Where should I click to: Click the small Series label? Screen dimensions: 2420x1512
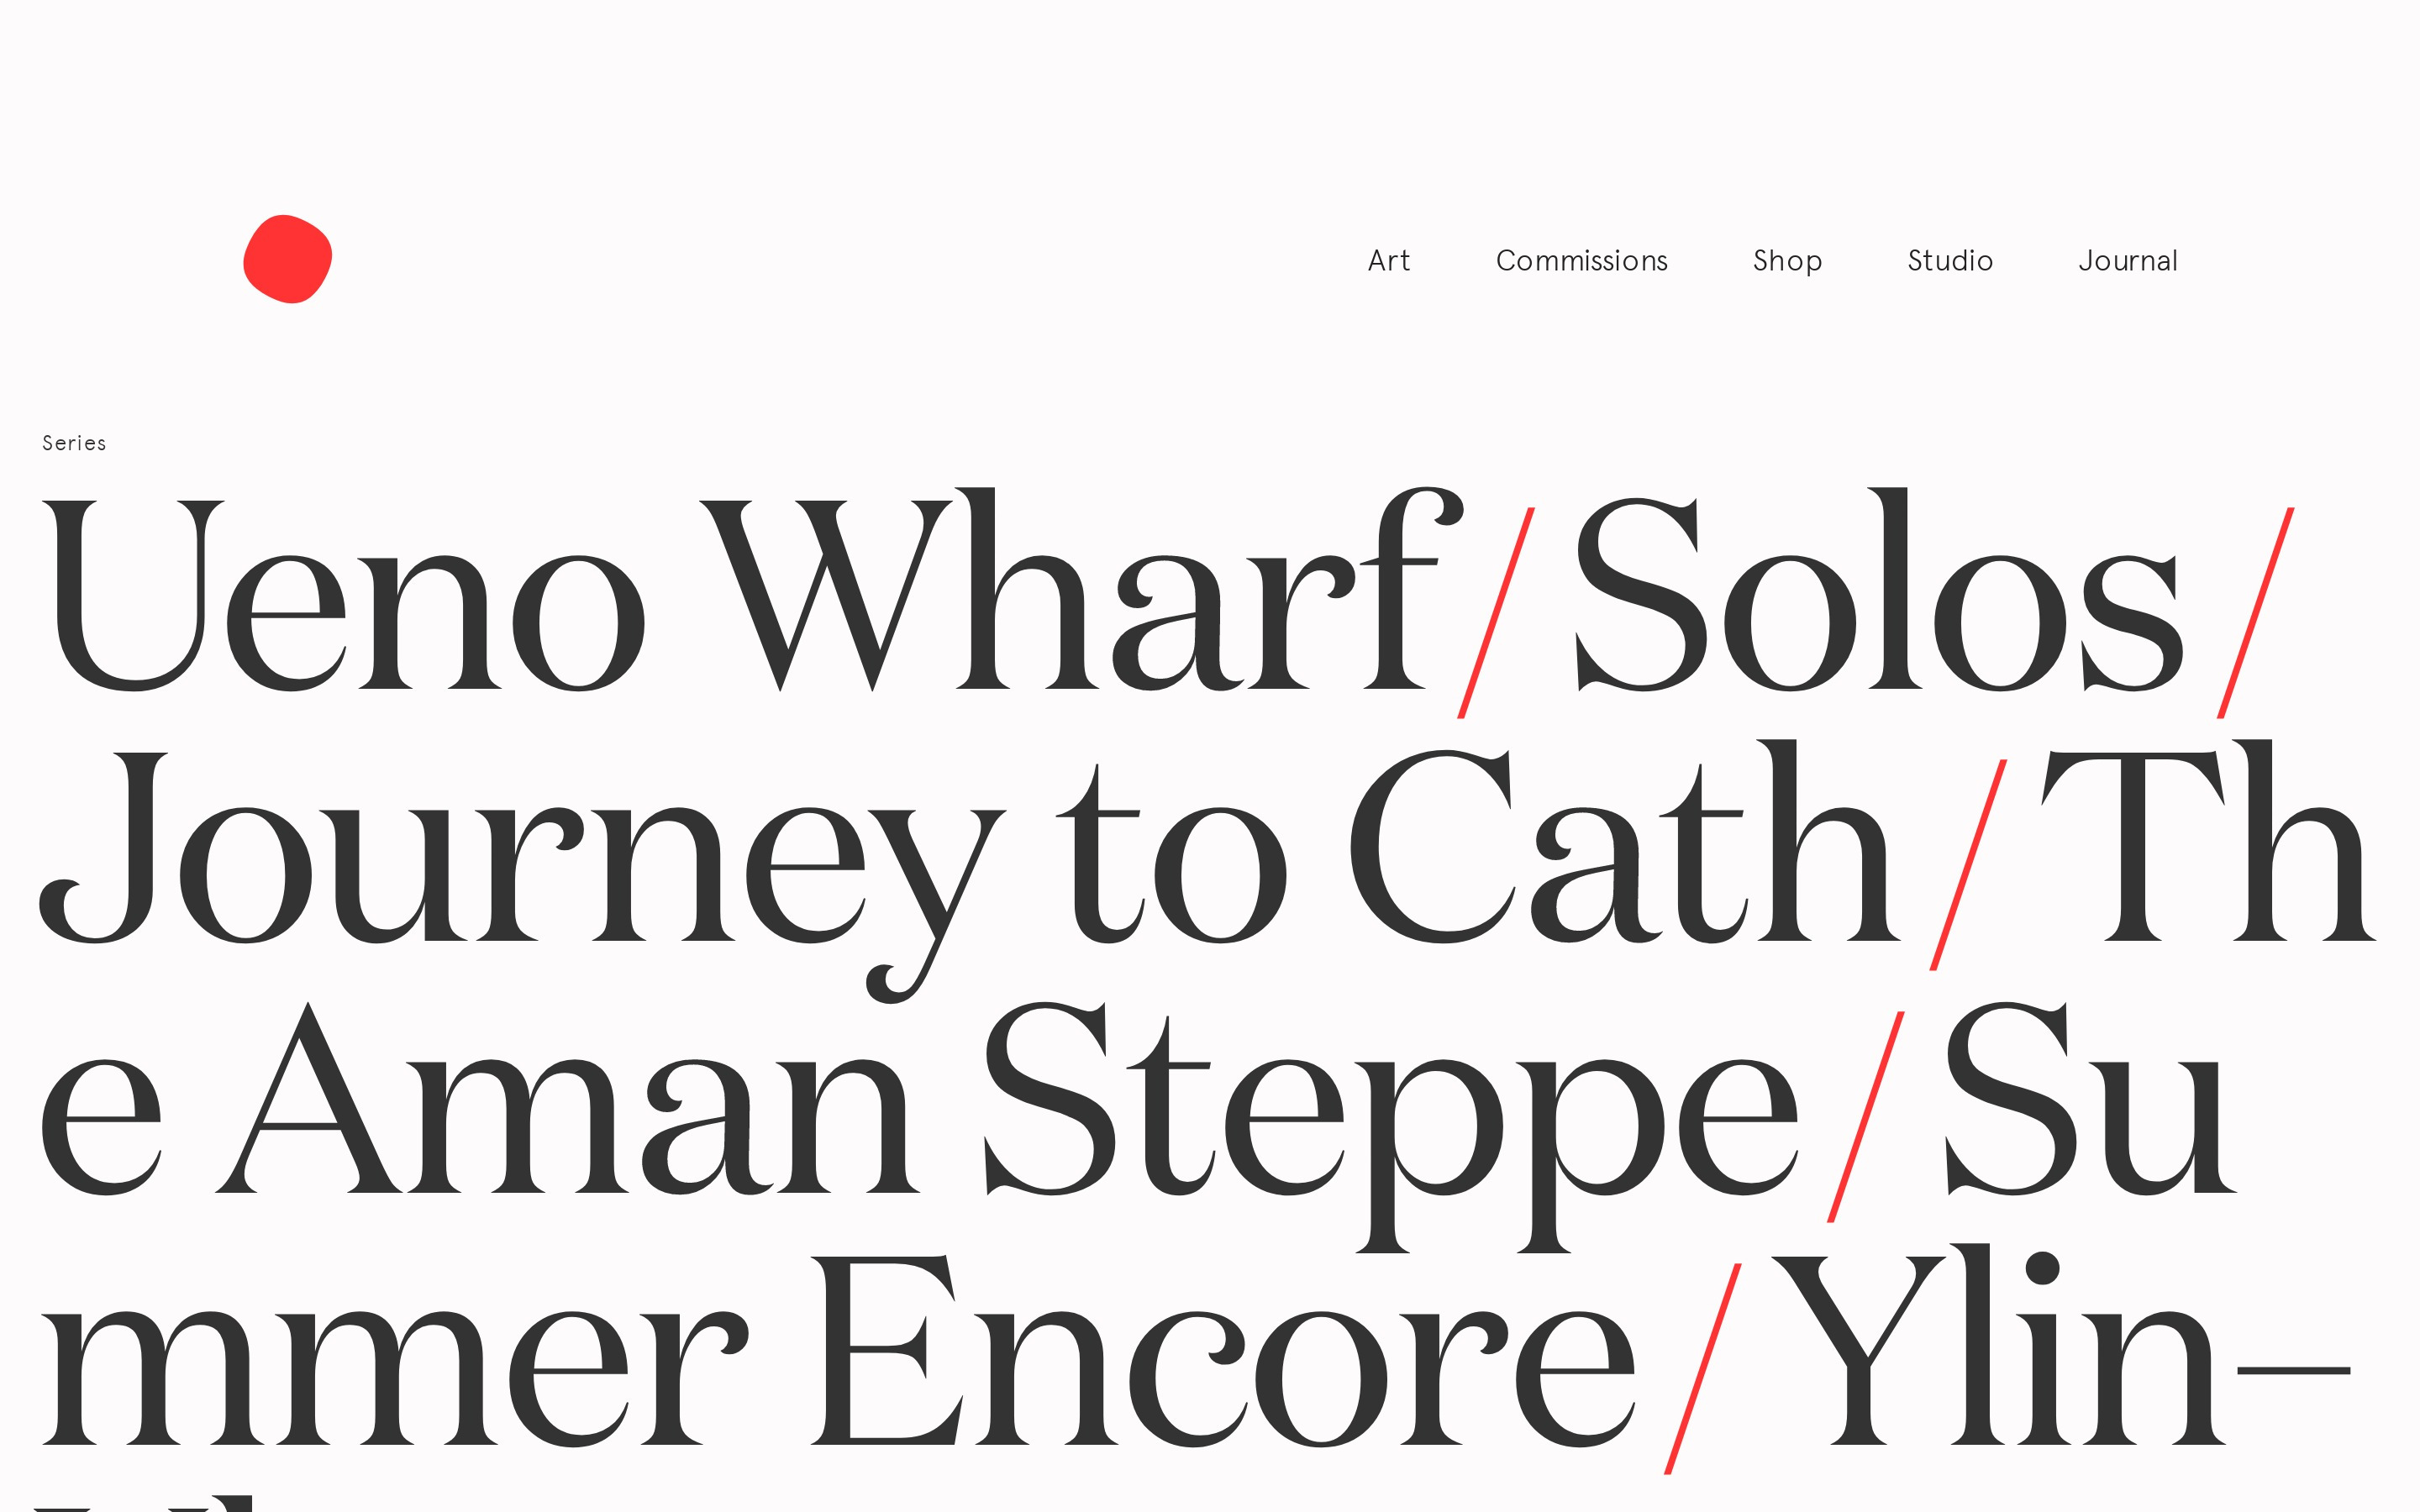(74, 443)
